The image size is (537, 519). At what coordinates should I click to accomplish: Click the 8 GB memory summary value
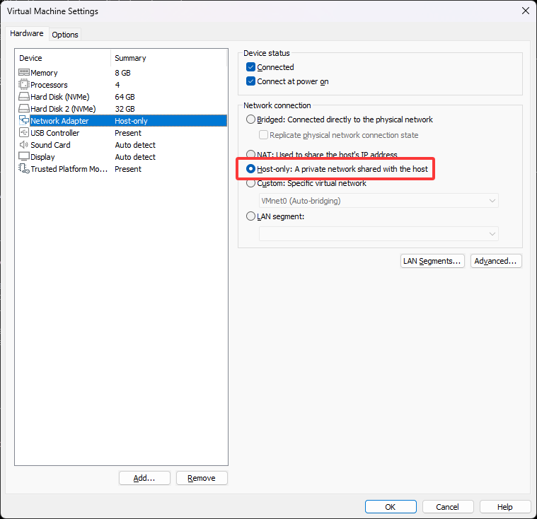click(x=122, y=73)
